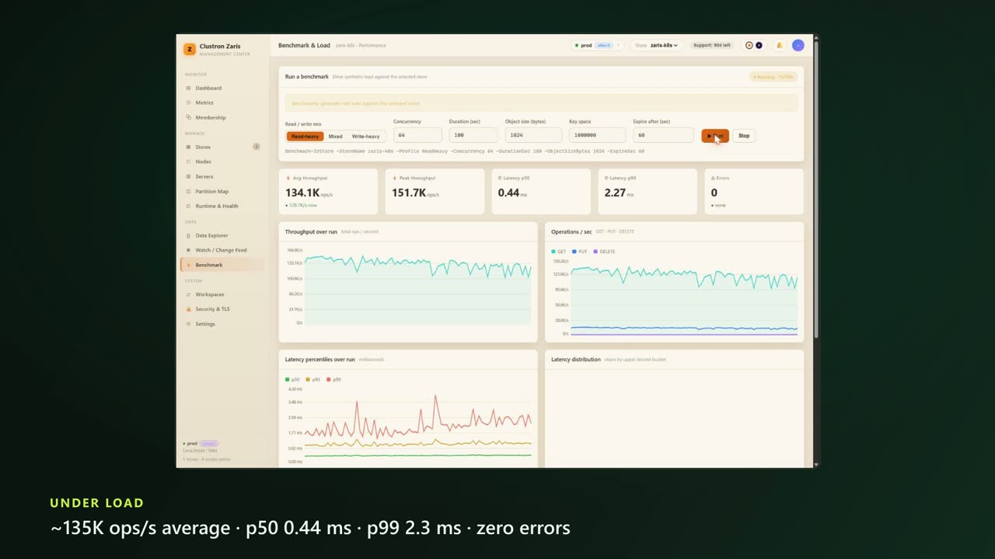This screenshot has height=559, width=995.
Task: Click the attach badge in sidebar footer
Action: 209,443
